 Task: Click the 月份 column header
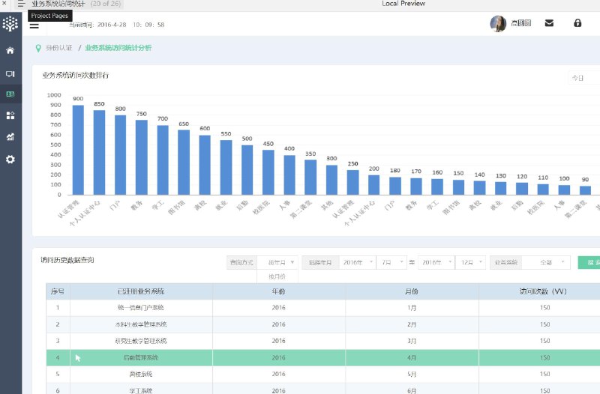(412, 291)
